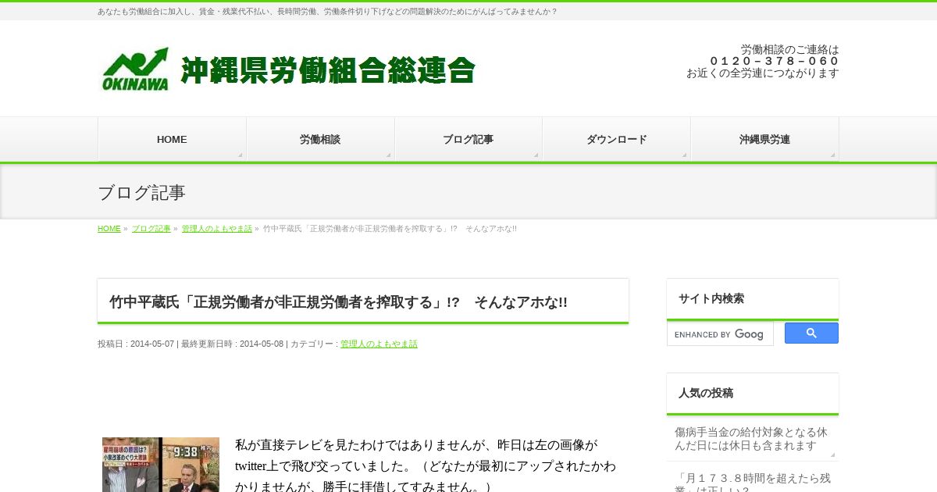
Task: Open the 管理人のよもやま話 category link under the post title
Action: click(x=379, y=344)
